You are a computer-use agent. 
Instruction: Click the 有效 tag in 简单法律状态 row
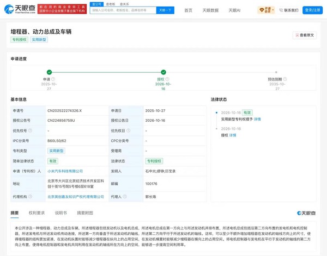coord(53,161)
